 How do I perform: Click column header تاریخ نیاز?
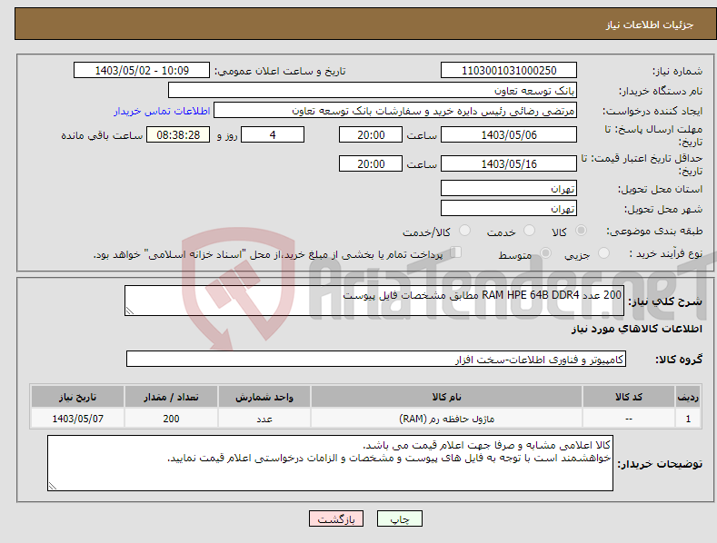78,397
